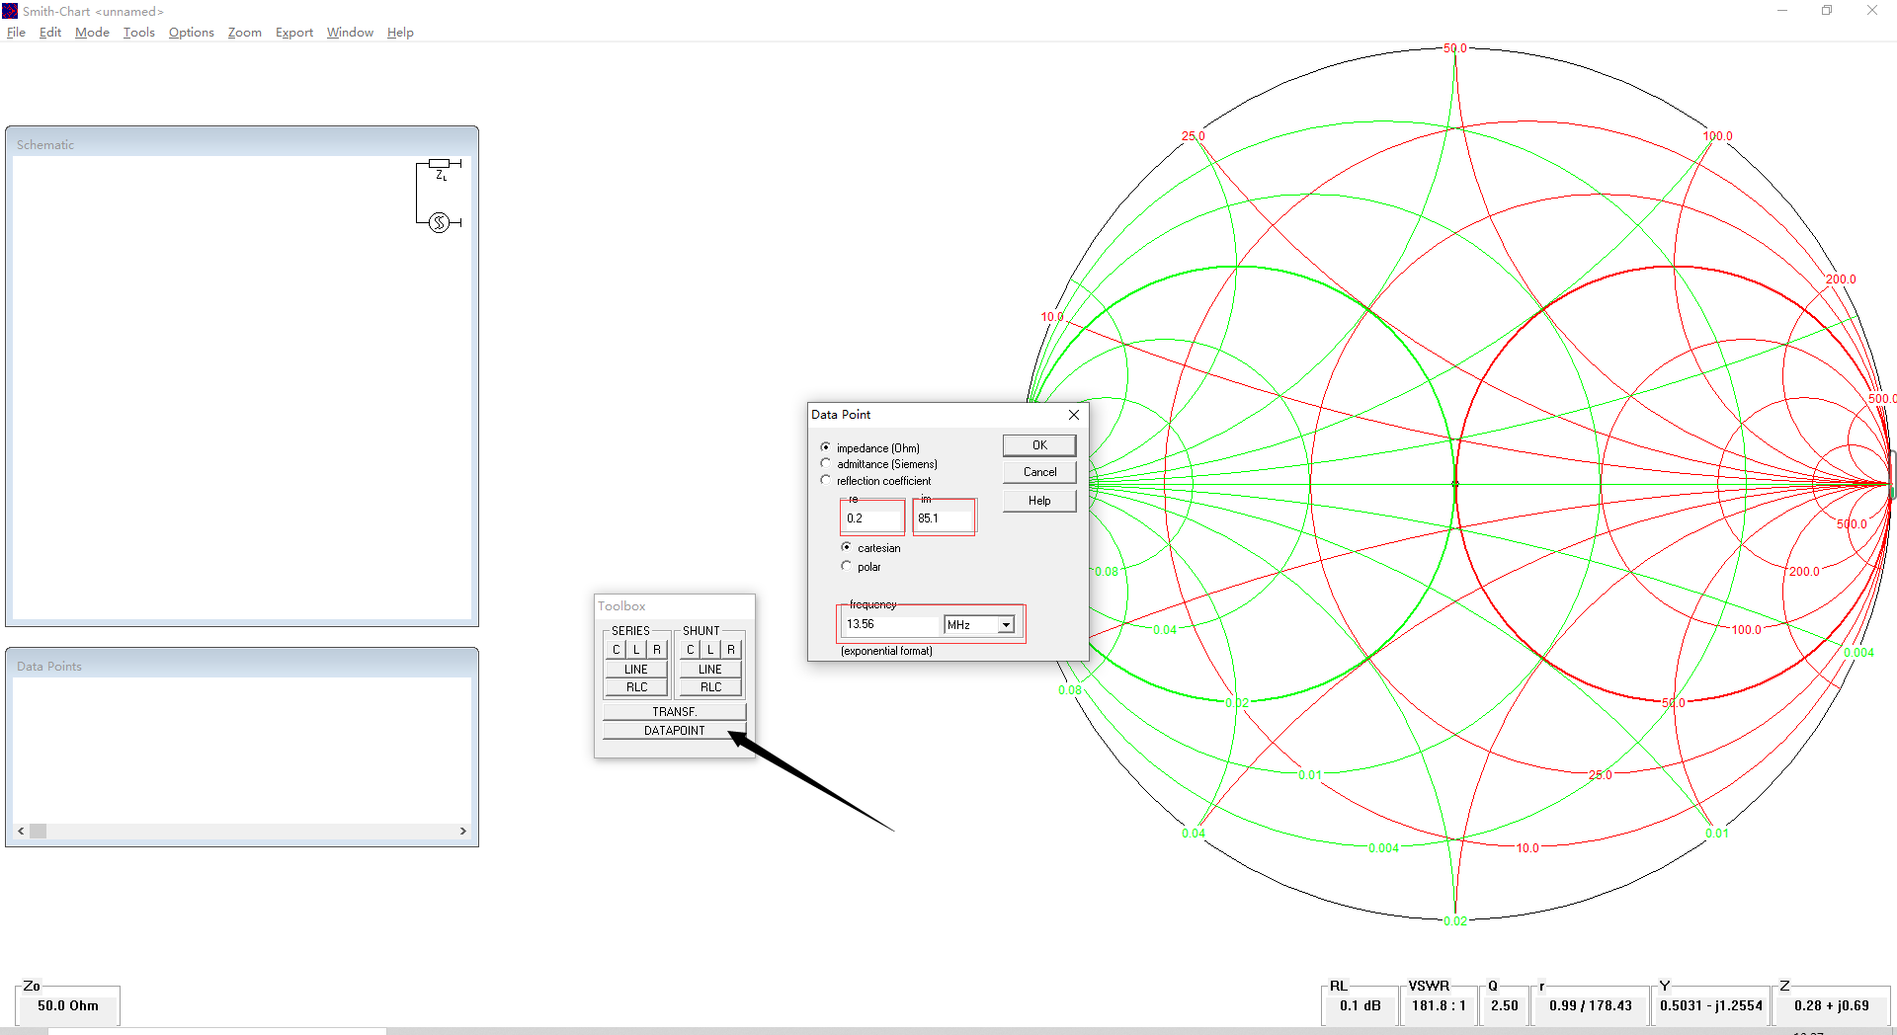
Task: Open the Export menu
Action: coord(294,33)
